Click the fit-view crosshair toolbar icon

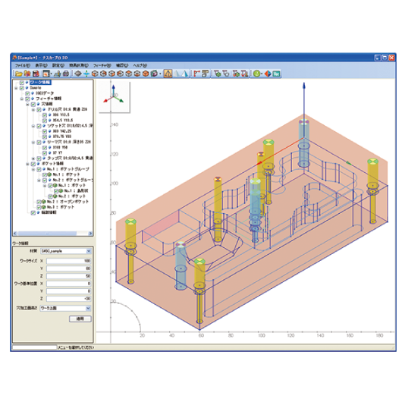[x=78, y=74]
